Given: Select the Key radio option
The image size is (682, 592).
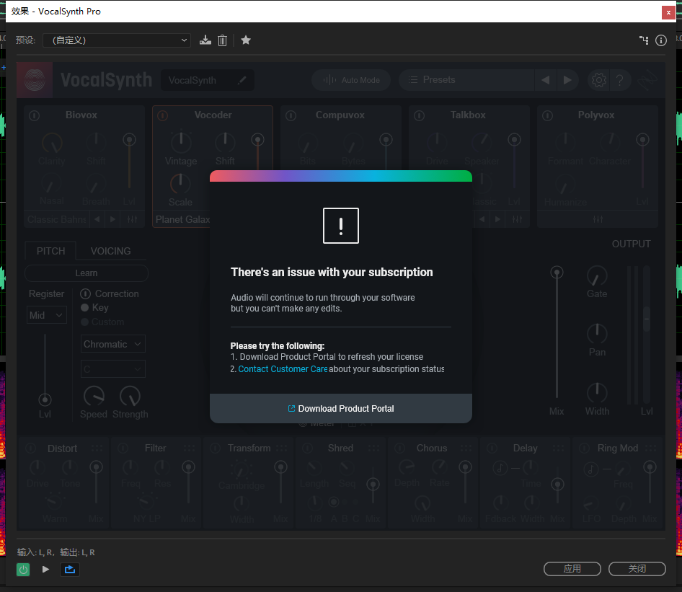Looking at the screenshot, I should click(85, 307).
